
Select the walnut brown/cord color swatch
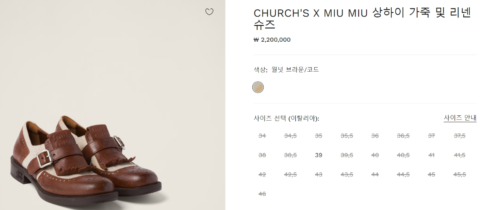(x=258, y=87)
